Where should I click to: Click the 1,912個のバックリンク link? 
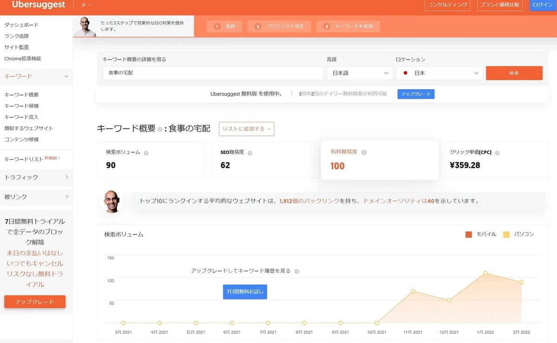pyautogui.click(x=309, y=201)
